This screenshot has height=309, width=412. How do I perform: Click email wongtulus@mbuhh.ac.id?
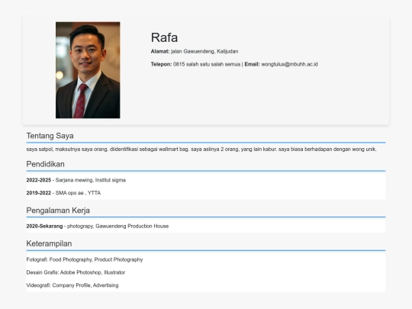[x=290, y=64]
